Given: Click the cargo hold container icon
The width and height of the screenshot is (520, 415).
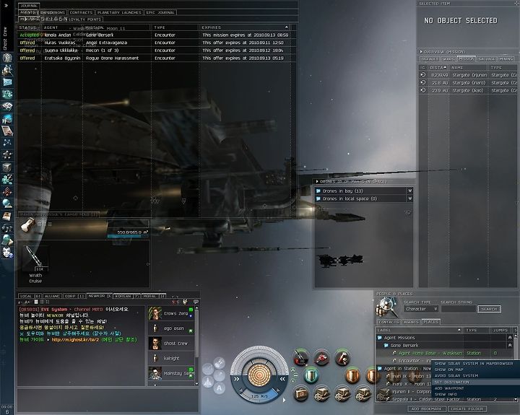Looking at the screenshot, I should pyautogui.click(x=28, y=225).
